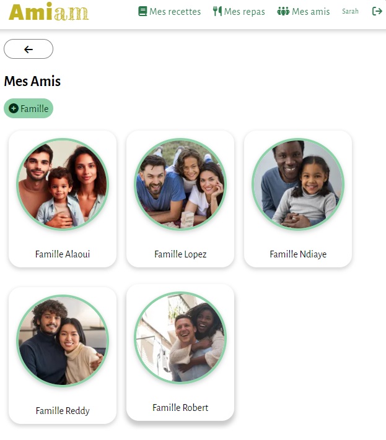Click the logout icon
The width and height of the screenshot is (386, 440).
click(377, 11)
